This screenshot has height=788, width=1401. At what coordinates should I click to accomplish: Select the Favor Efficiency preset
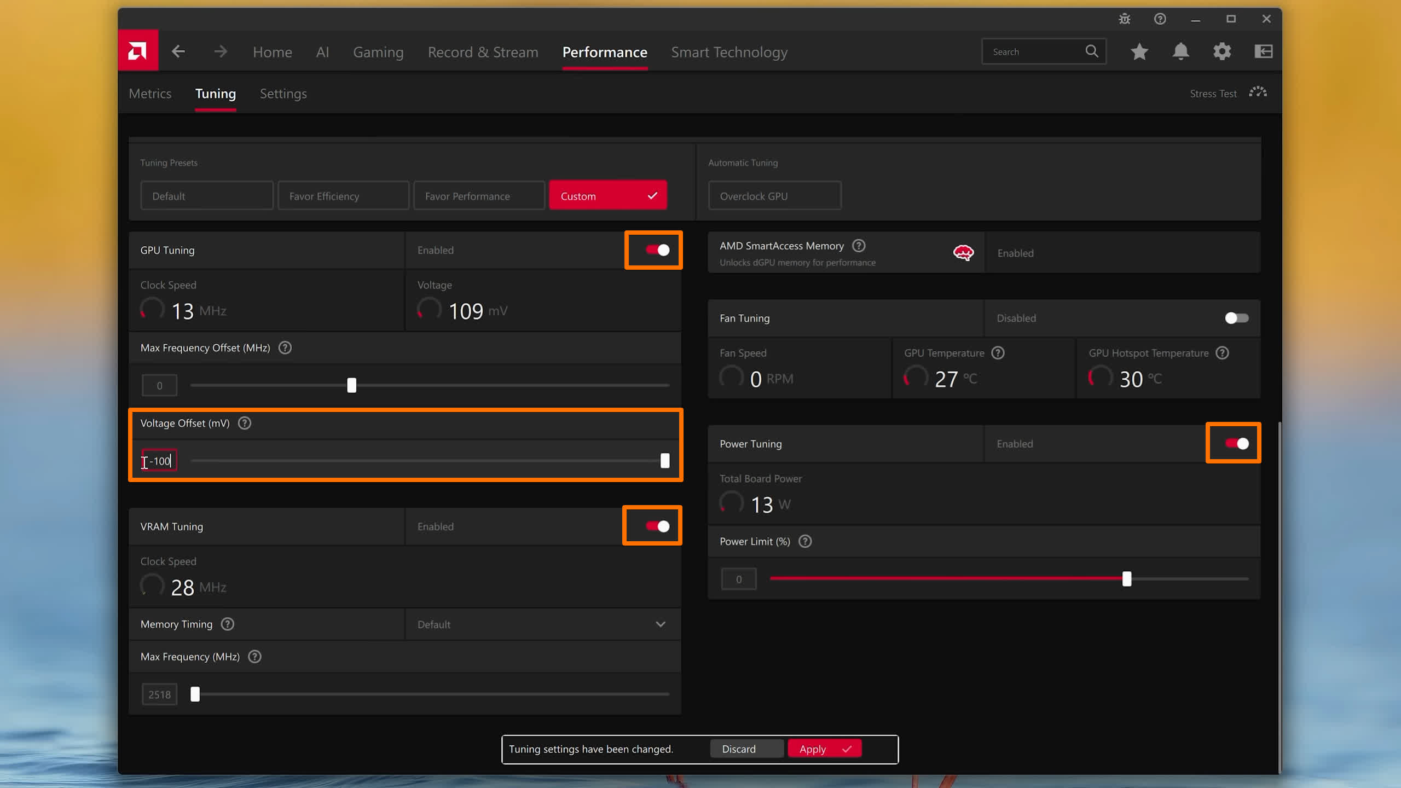tap(344, 196)
